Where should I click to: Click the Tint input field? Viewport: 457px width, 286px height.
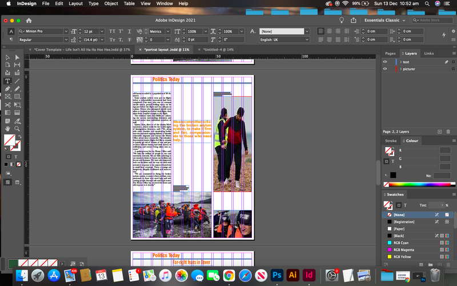tap(436, 205)
